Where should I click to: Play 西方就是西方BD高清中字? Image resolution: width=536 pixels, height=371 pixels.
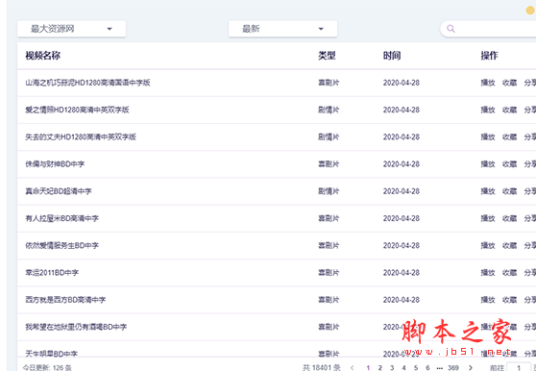[x=488, y=300]
